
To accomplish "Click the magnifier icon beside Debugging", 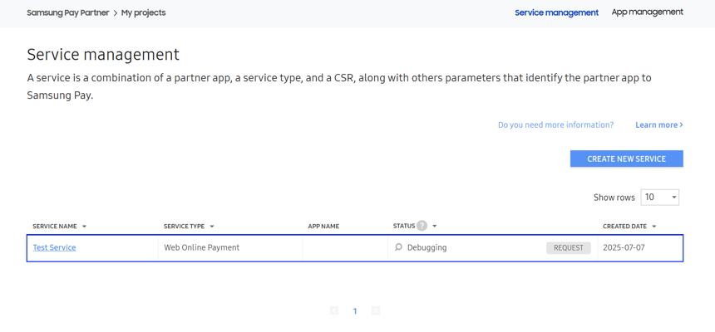I will coord(398,247).
